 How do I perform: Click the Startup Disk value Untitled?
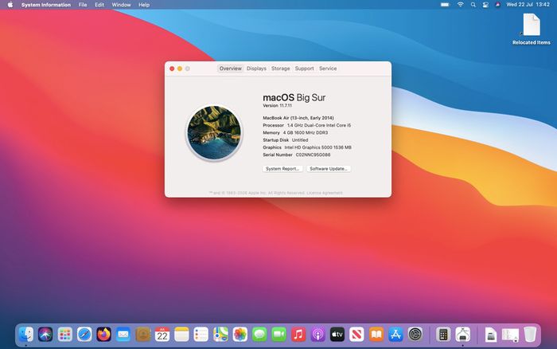(x=300, y=140)
